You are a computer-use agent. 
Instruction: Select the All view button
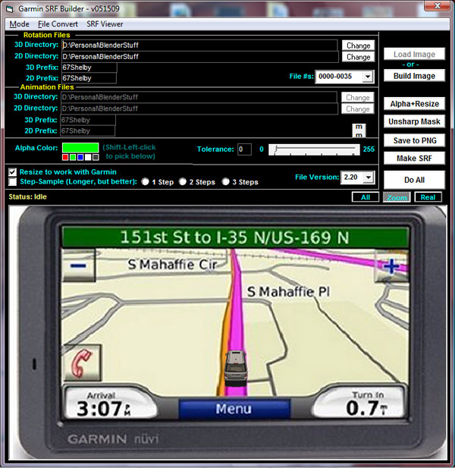(x=366, y=197)
